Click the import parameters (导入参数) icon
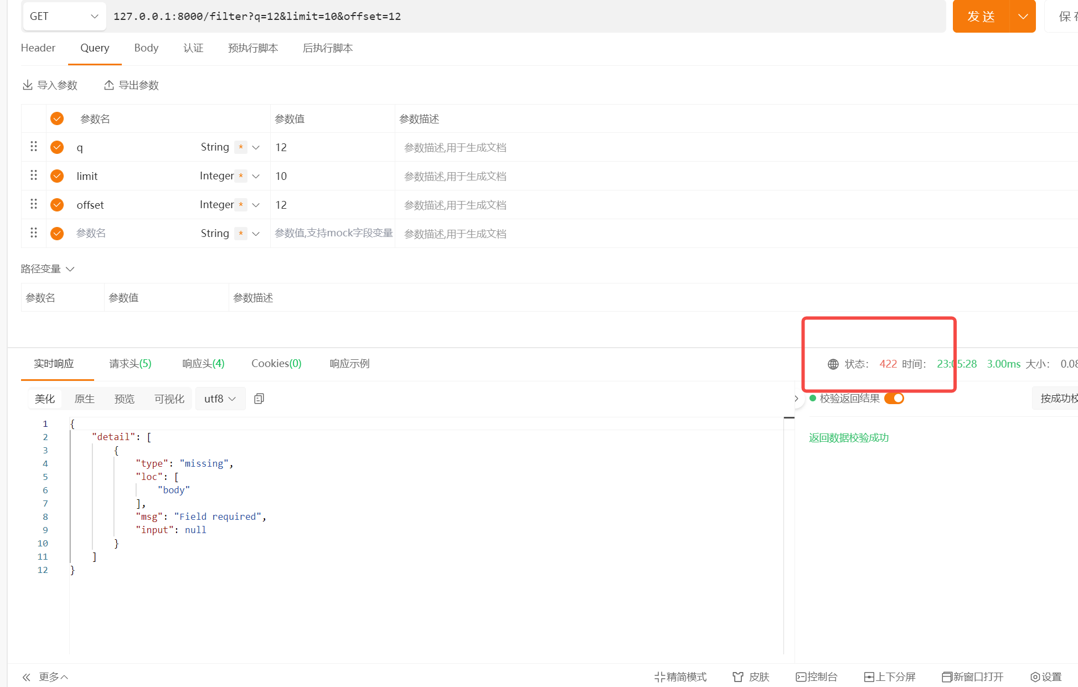Screen dimensions: 1078x687 click(x=27, y=85)
